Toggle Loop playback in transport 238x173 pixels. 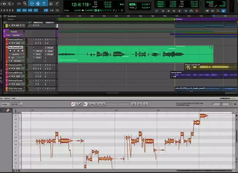191,11
